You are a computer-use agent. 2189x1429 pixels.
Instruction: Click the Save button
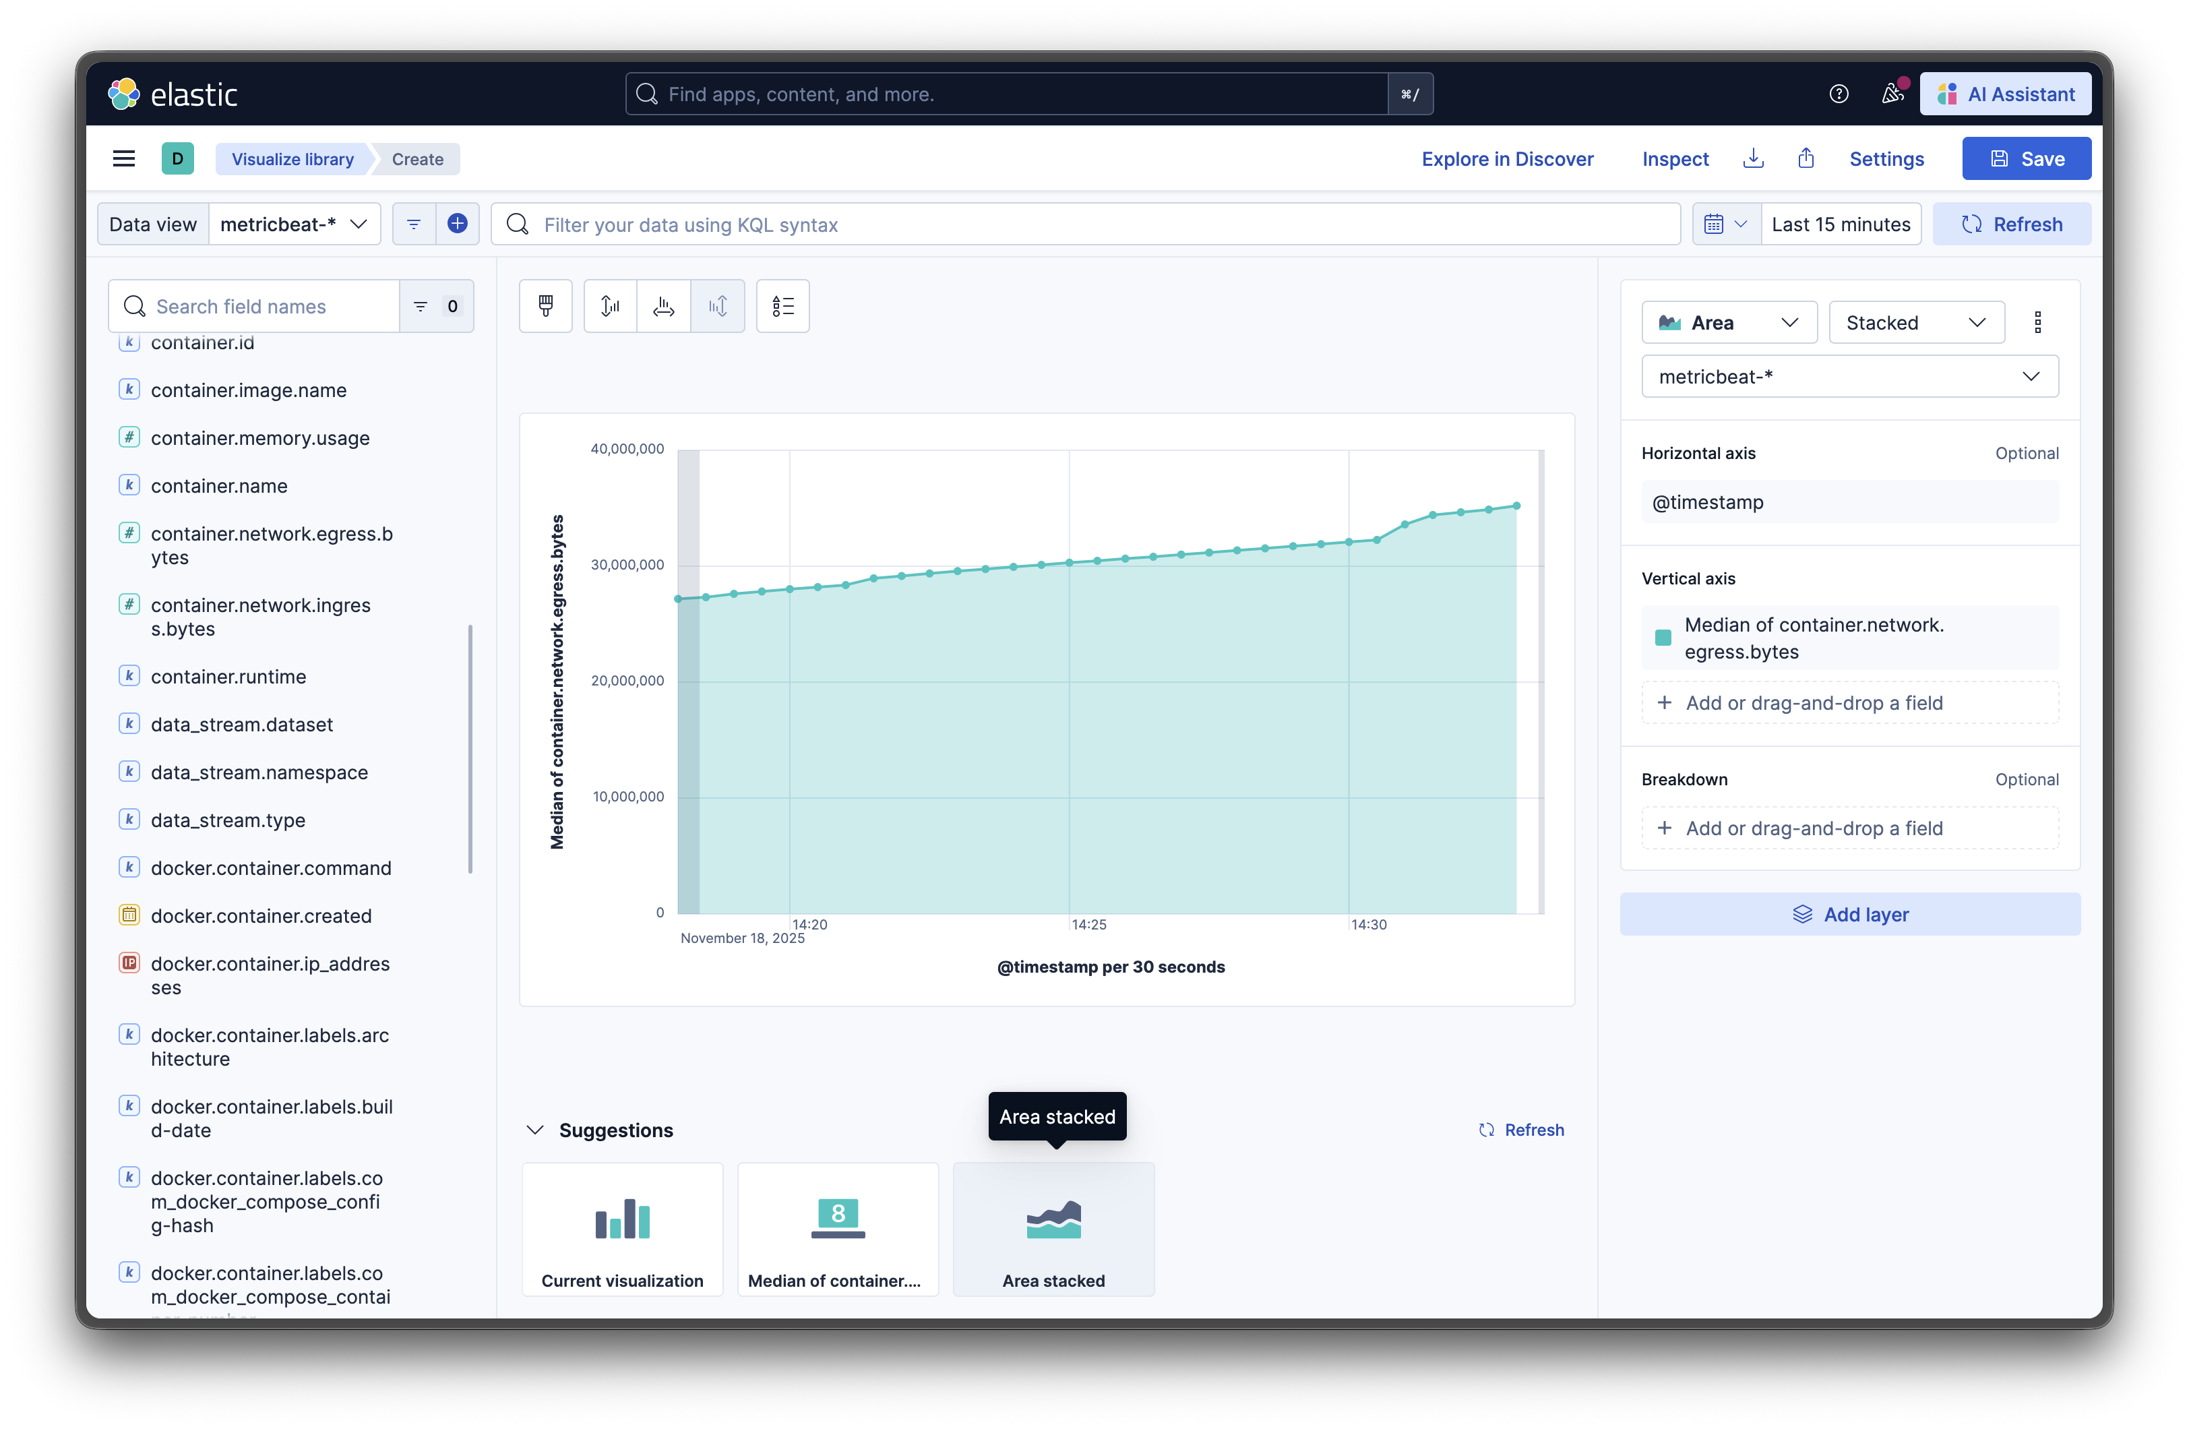tap(2026, 158)
